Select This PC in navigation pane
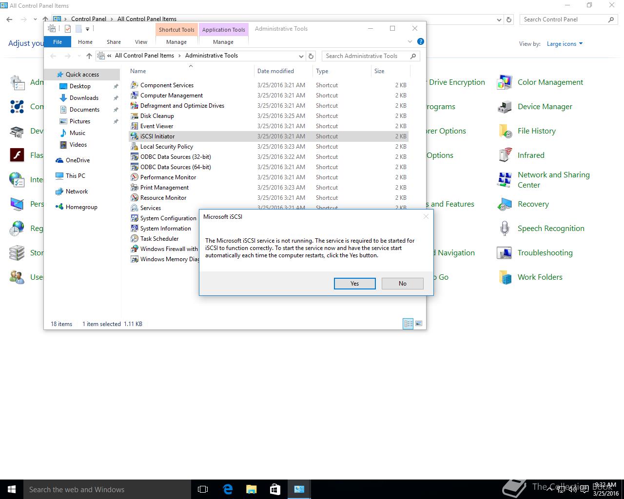 75,176
